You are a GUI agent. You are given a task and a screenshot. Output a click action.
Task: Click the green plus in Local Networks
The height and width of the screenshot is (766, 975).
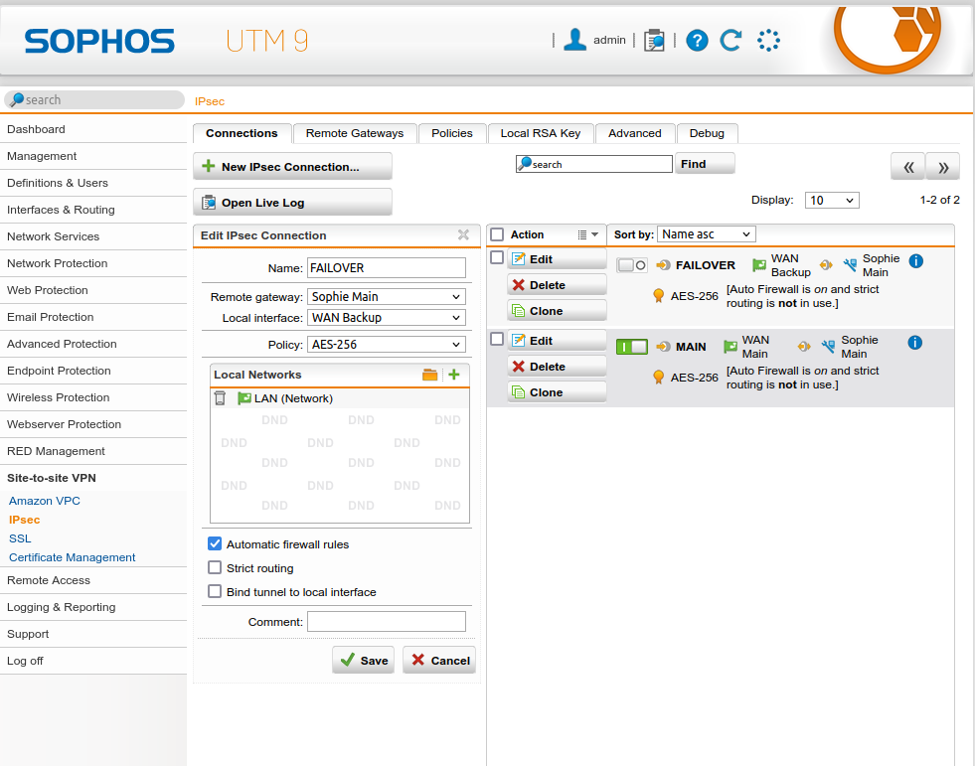(x=453, y=375)
